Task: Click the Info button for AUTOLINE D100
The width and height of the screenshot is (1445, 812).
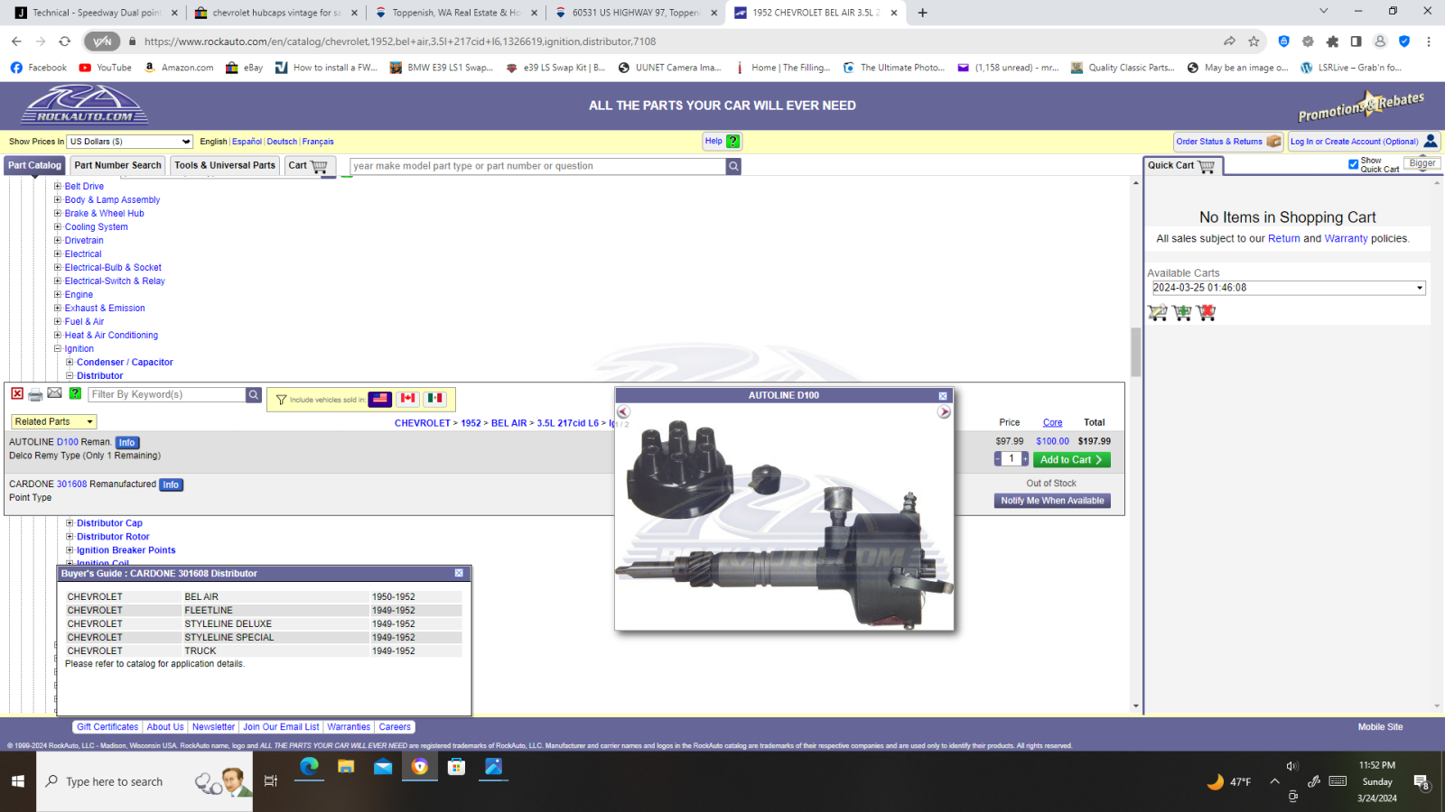Action: coord(127,443)
